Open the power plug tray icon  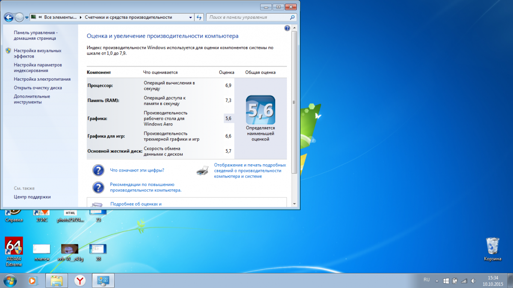(x=455, y=281)
